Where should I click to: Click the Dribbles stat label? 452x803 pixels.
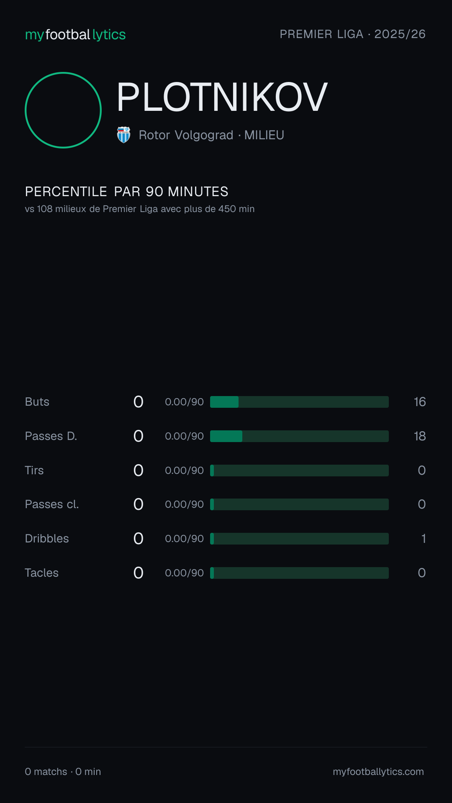click(x=47, y=539)
